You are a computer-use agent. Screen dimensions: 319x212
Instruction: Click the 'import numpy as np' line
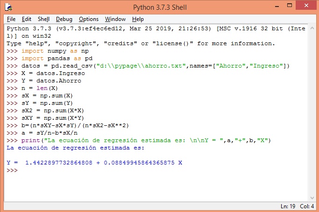click(x=48, y=51)
